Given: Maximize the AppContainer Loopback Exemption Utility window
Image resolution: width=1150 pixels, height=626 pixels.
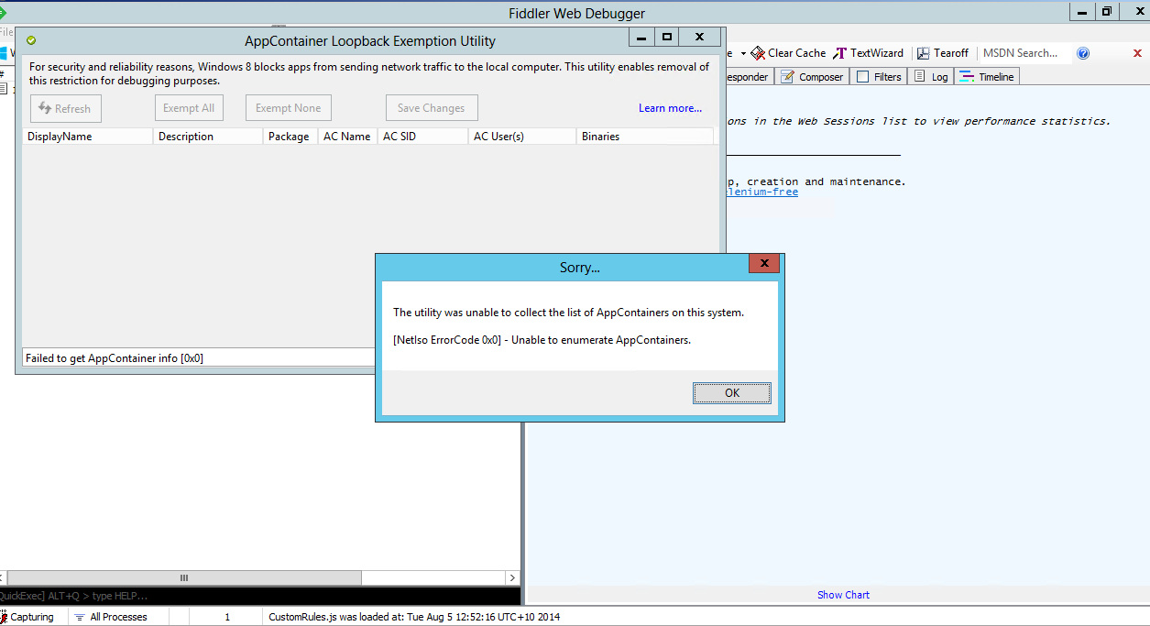Looking at the screenshot, I should coord(667,38).
